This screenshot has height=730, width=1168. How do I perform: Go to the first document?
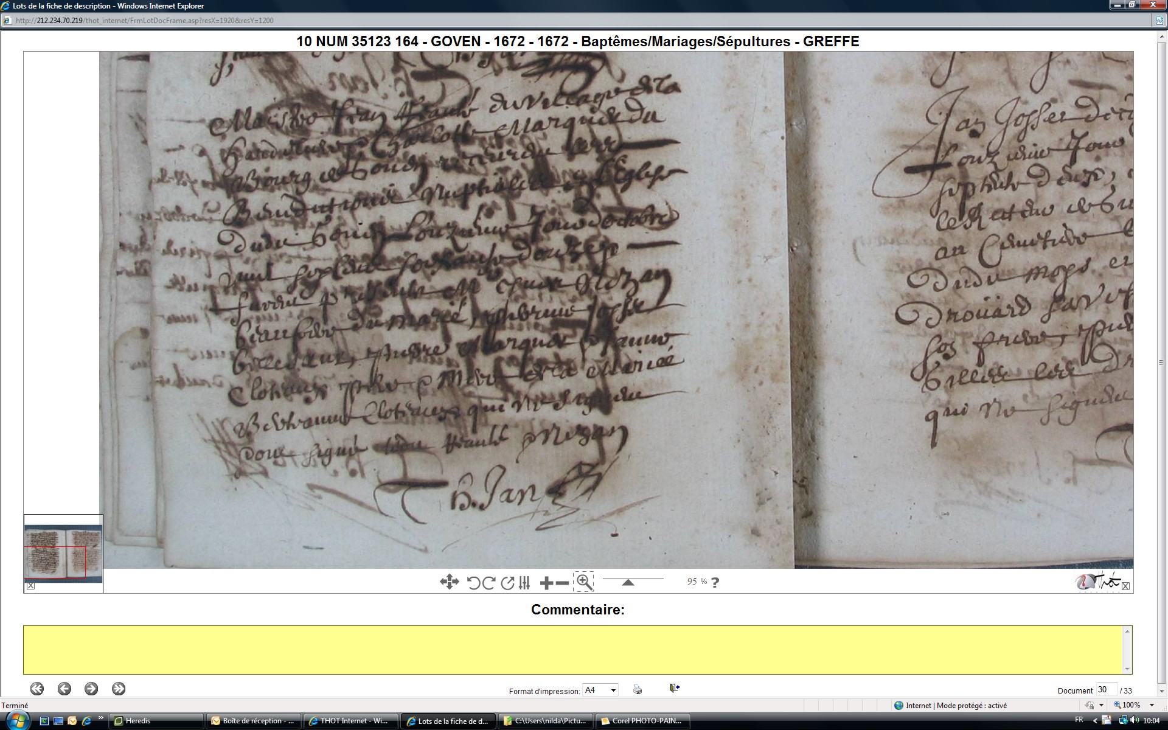(37, 689)
